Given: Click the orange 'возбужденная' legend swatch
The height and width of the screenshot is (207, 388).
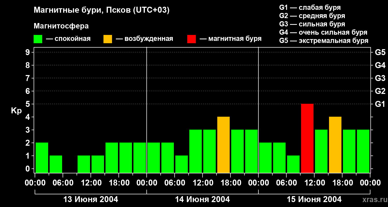Looking at the screenshot, I should (108, 39).
